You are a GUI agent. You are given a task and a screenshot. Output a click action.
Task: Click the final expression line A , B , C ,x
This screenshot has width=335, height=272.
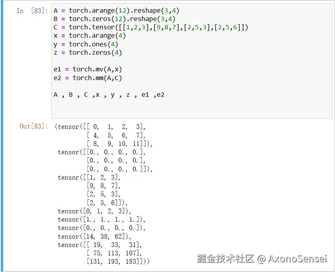[x=109, y=95]
